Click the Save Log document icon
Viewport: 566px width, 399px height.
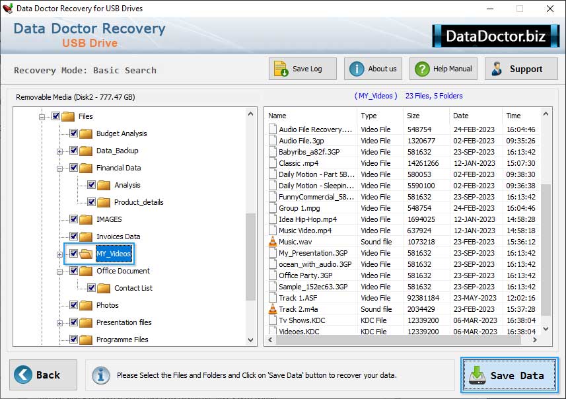click(281, 69)
